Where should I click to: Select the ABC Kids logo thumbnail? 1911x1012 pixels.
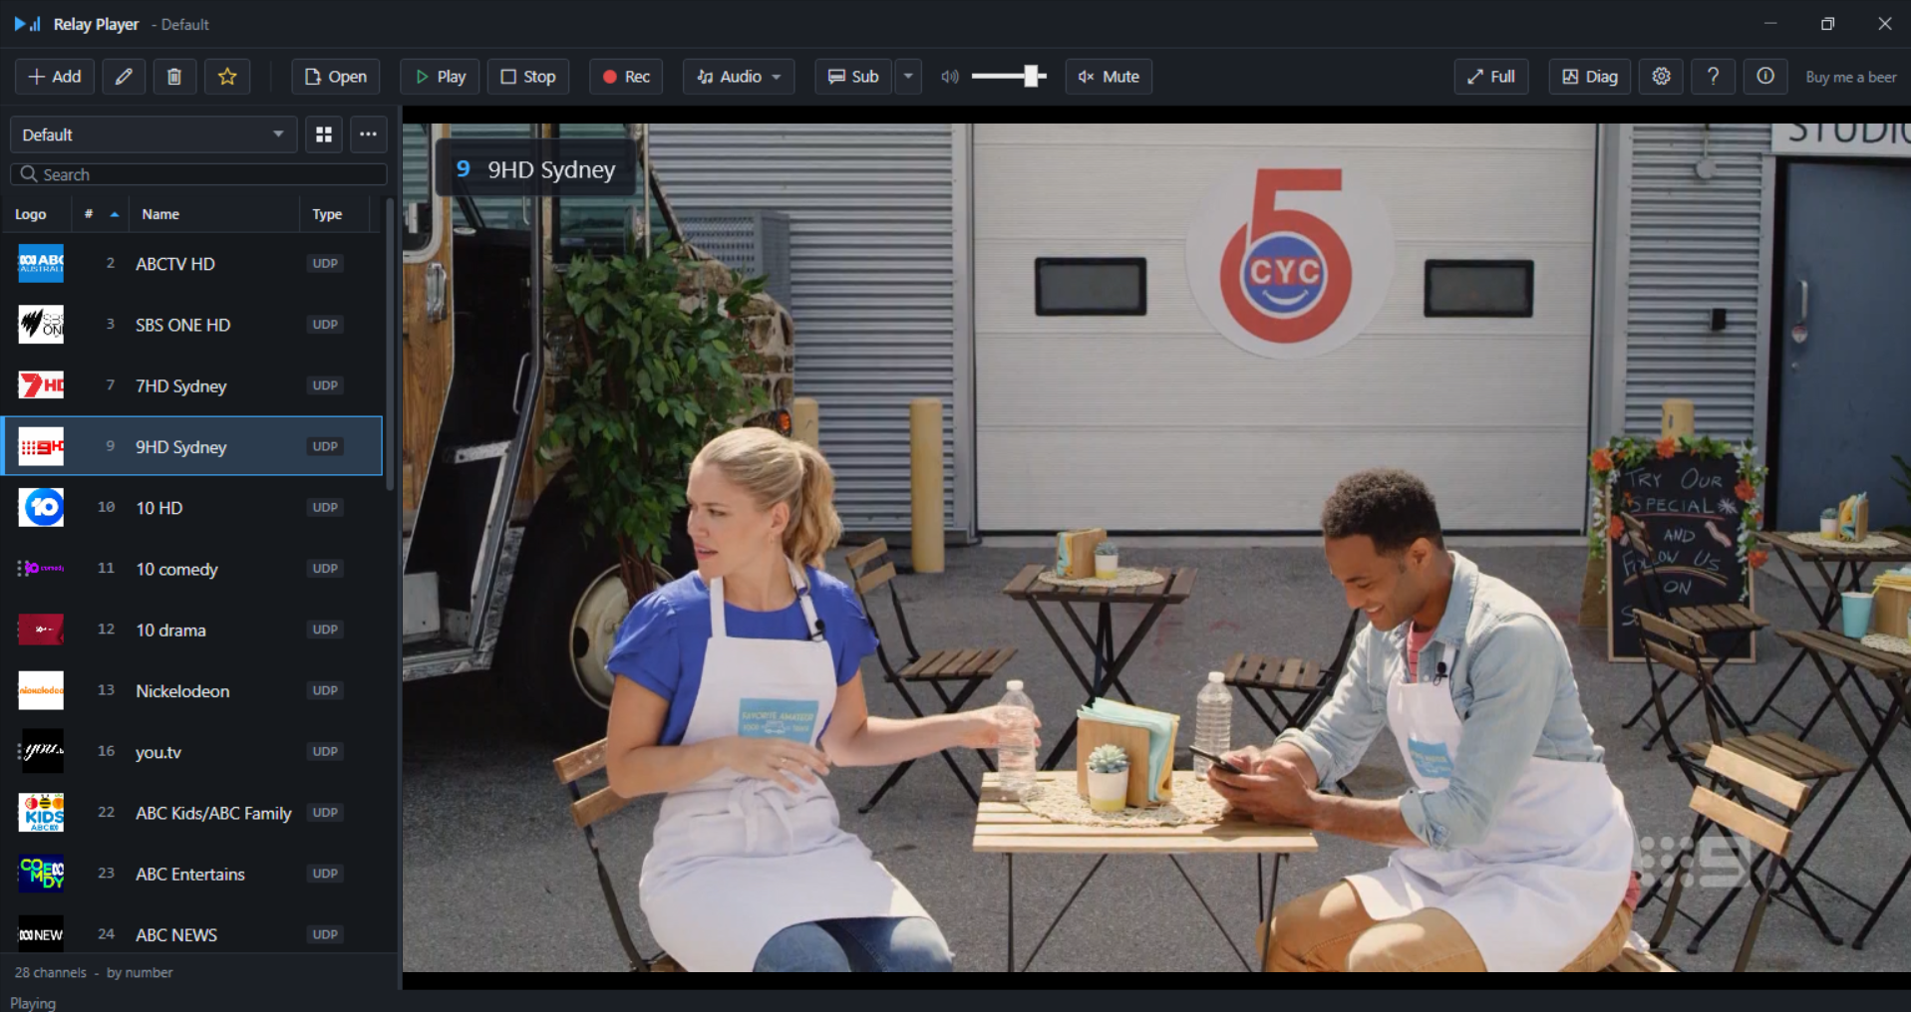coord(41,813)
